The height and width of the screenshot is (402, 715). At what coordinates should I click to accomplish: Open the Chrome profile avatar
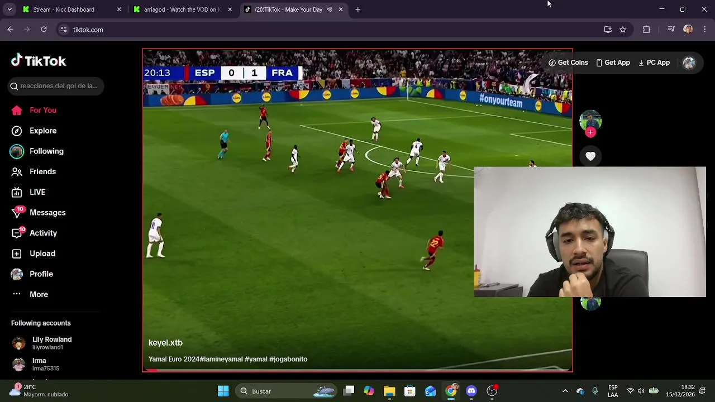coord(688,30)
